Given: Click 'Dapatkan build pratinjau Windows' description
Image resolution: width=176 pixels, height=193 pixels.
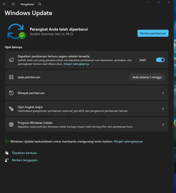Looking at the screenshot, I should coord(75,127).
